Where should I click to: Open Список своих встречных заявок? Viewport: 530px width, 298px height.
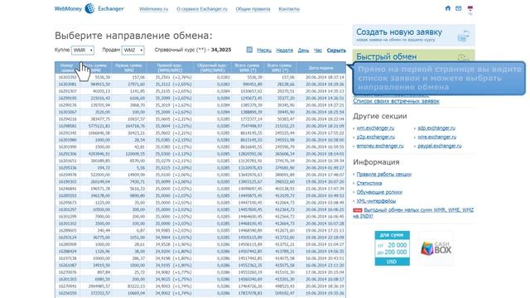tap(396, 101)
